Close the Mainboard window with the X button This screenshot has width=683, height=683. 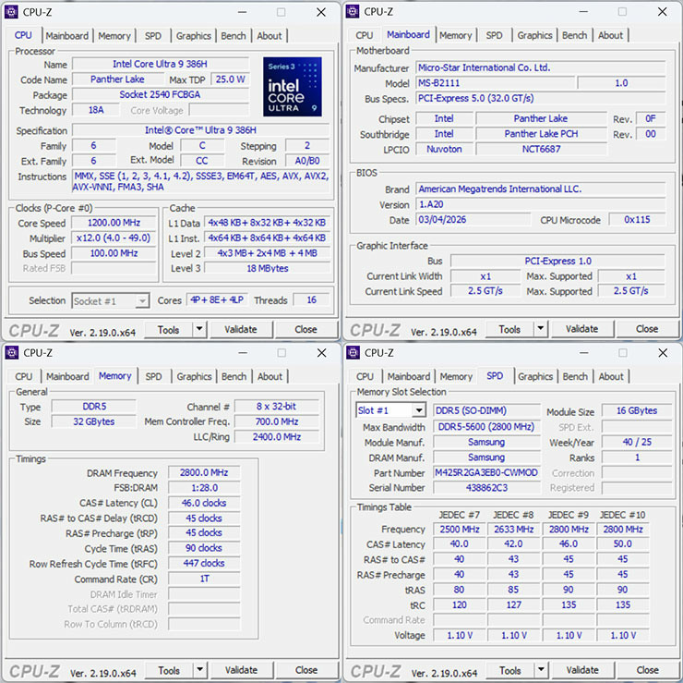(x=662, y=12)
